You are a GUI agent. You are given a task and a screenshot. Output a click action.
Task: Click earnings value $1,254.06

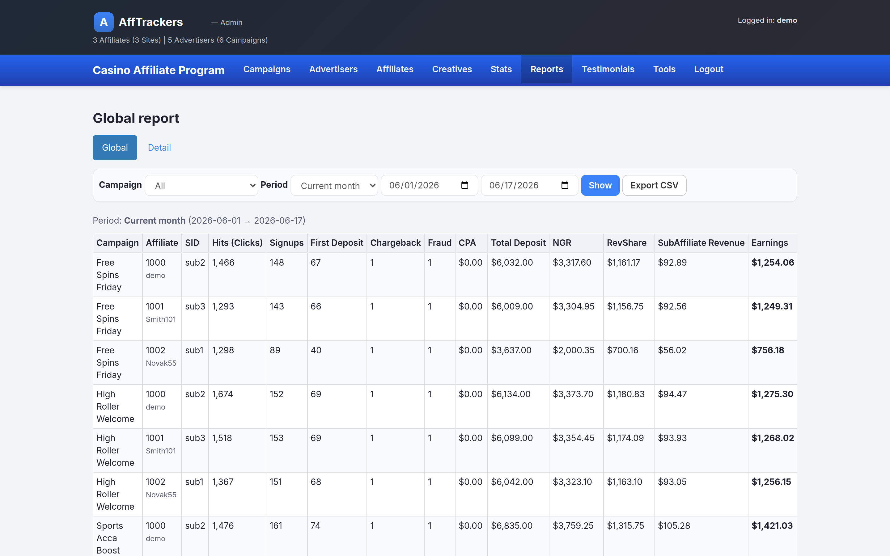tap(773, 263)
